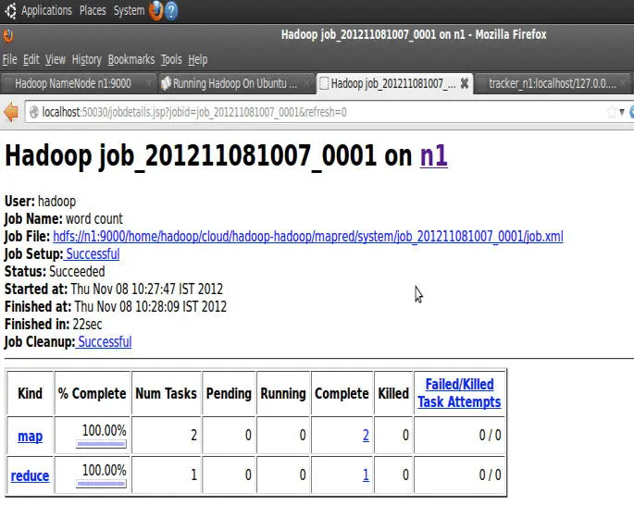The image size is (634, 505).
Task: Click the Finished at timestamp
Action: click(151, 307)
